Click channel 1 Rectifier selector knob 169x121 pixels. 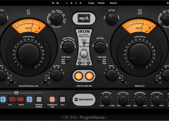point(56,19)
